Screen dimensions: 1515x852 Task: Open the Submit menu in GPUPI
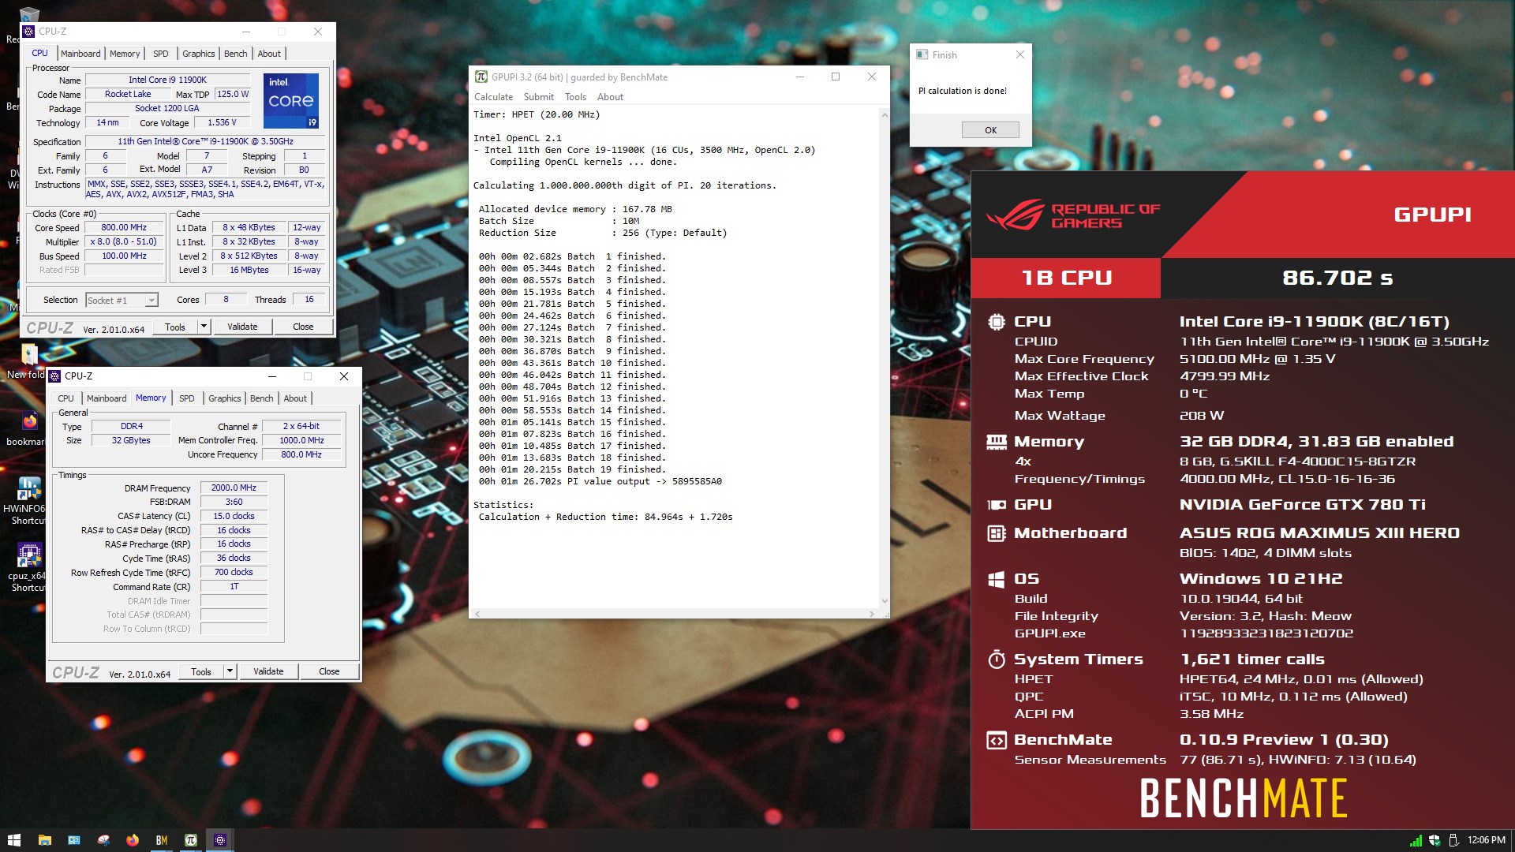pyautogui.click(x=539, y=97)
